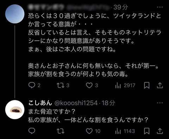
Task: Retweet こしあん's tweet
Action: 61,131
